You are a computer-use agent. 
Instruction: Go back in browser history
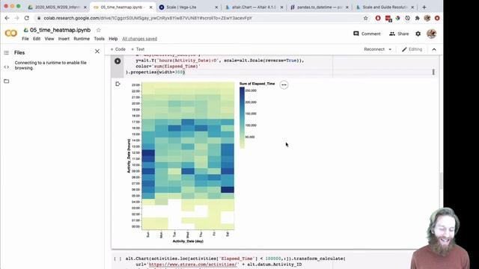click(x=7, y=18)
